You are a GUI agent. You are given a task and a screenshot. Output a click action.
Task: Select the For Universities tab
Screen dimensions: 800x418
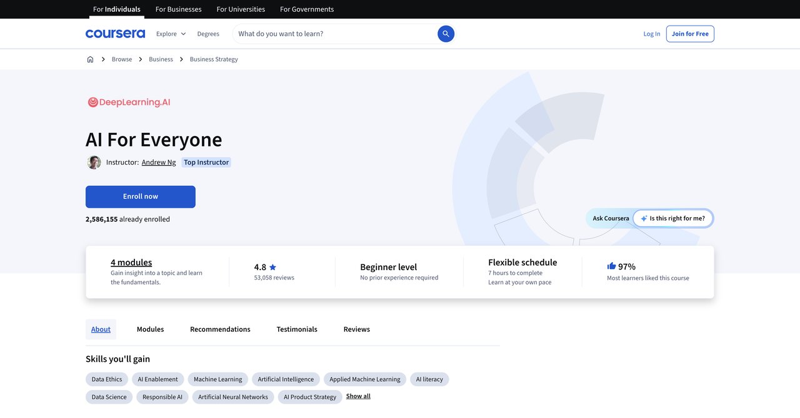pos(241,9)
